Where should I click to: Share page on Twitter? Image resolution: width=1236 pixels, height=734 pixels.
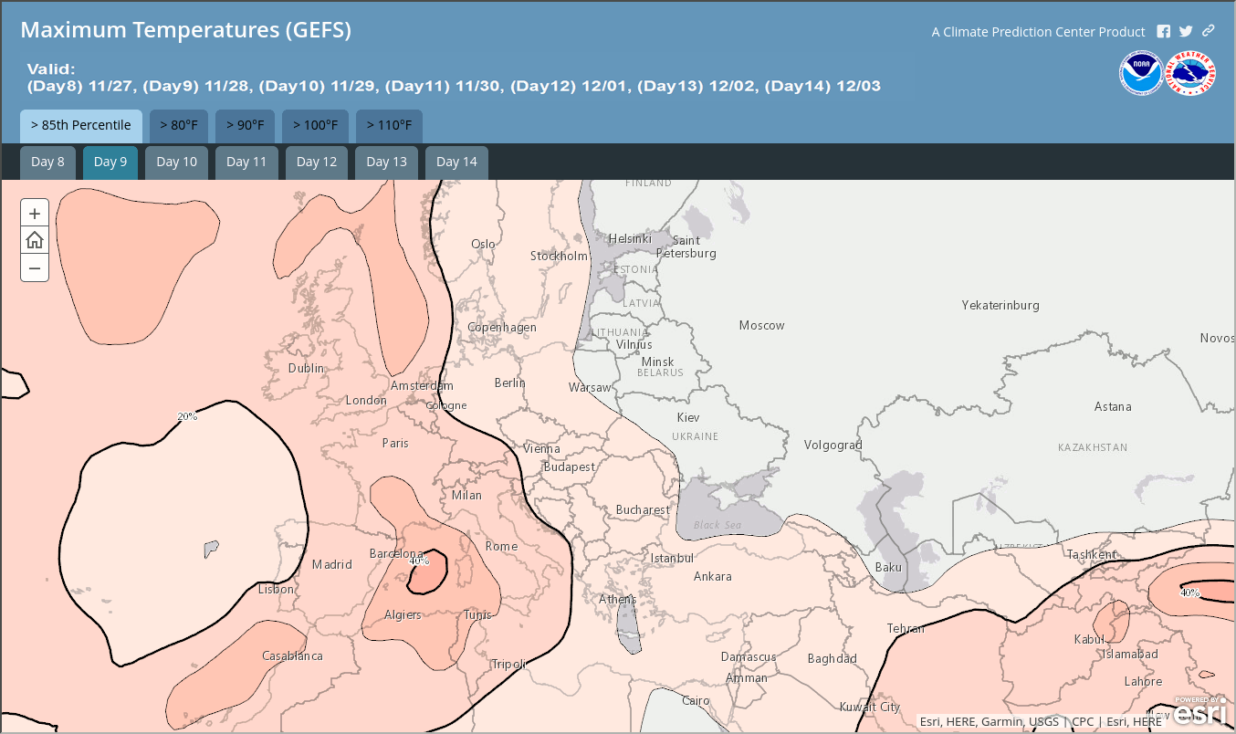pyautogui.click(x=1186, y=31)
